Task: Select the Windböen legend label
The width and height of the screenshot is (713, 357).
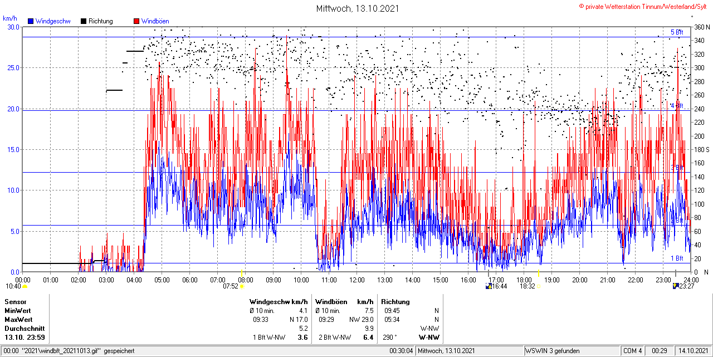Action: tap(155, 21)
